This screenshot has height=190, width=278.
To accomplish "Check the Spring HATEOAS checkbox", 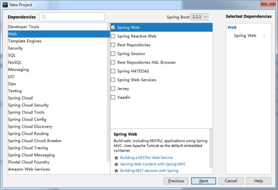I will coord(113,71).
